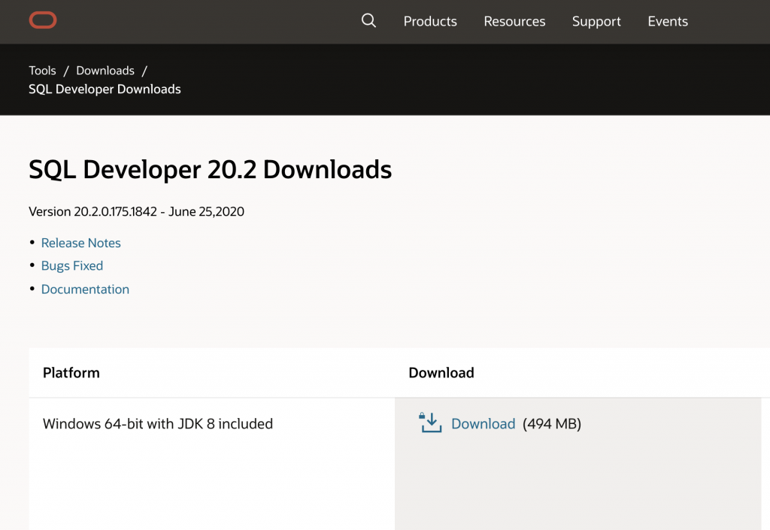Select the Support menu item

click(596, 22)
